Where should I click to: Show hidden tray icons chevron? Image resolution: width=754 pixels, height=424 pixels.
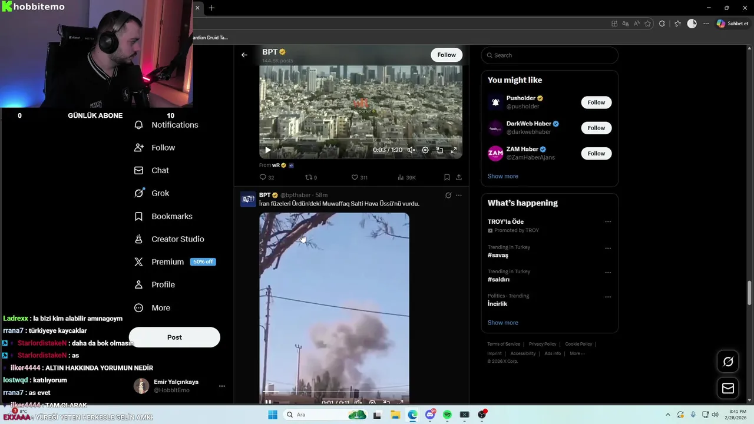coord(668,415)
